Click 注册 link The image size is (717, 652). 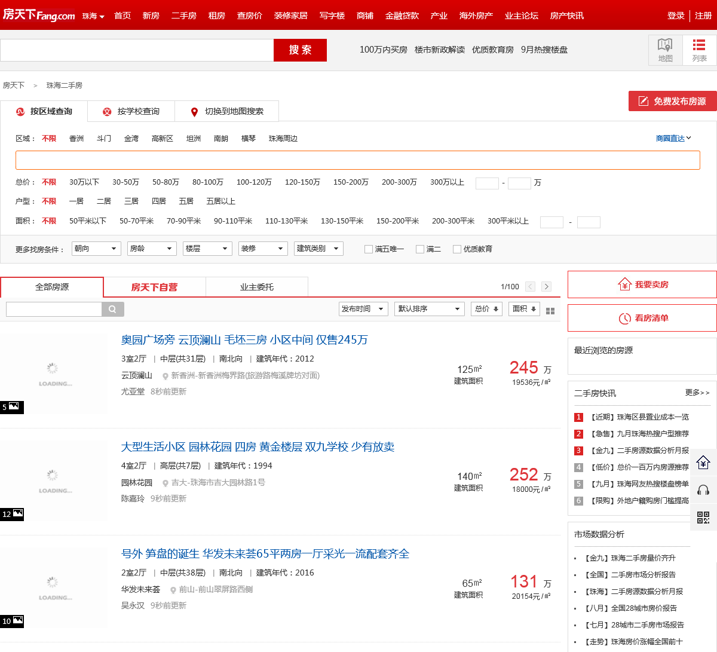pos(703,16)
